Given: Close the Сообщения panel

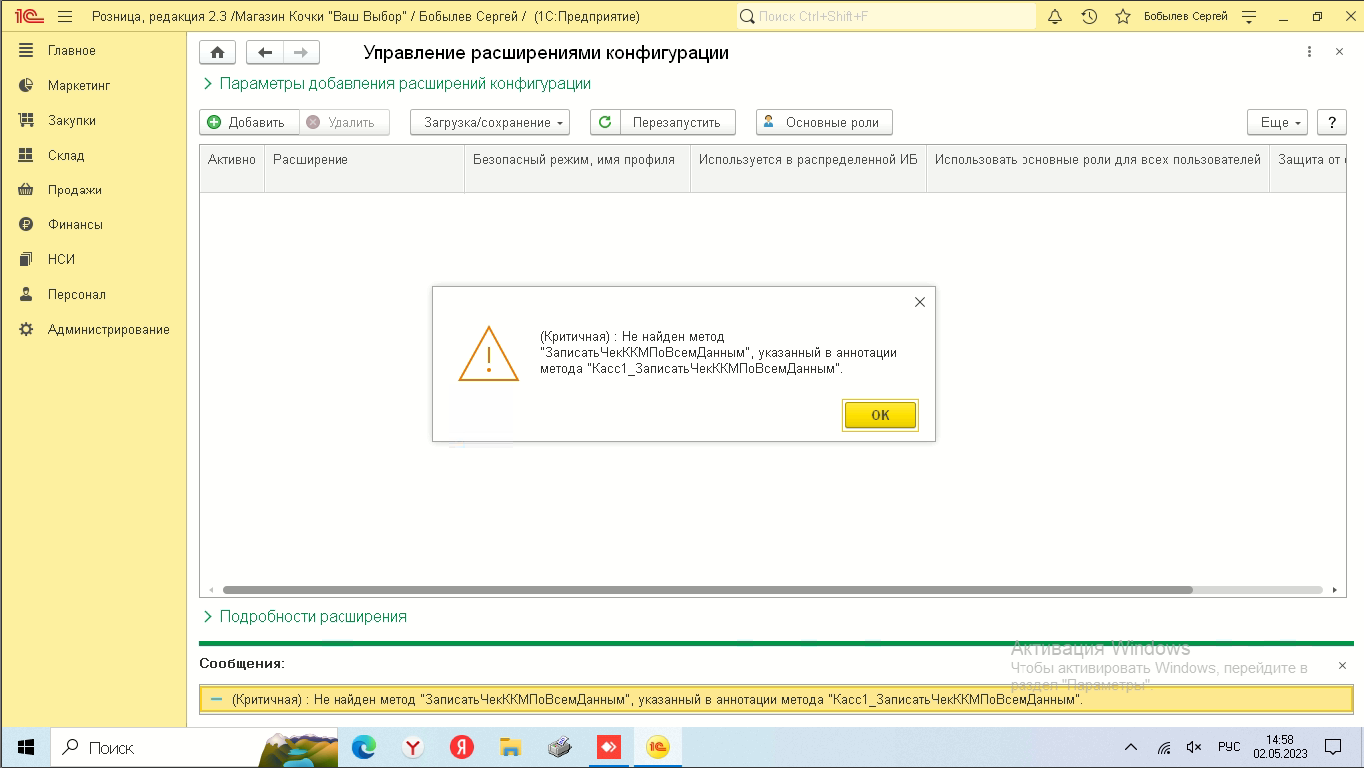Looking at the screenshot, I should [x=1342, y=665].
